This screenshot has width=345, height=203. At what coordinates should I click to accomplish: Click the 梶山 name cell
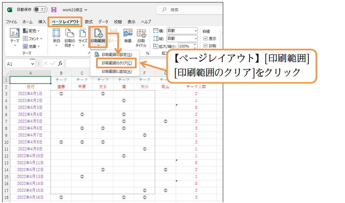pos(165,87)
